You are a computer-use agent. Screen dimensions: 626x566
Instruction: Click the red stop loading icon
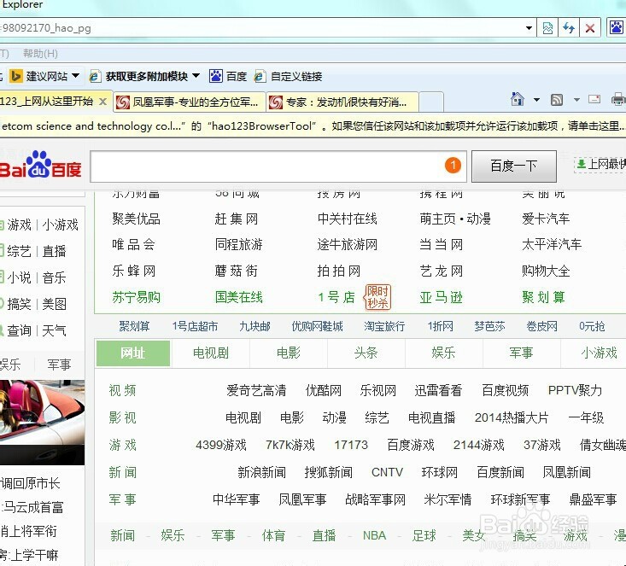point(589,28)
